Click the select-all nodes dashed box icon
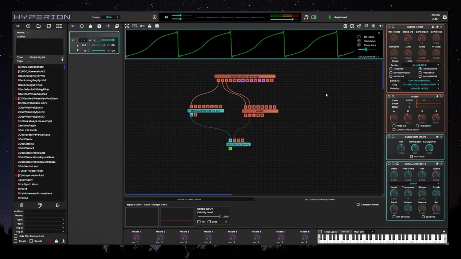The width and height of the screenshot is (461, 259). [373, 26]
